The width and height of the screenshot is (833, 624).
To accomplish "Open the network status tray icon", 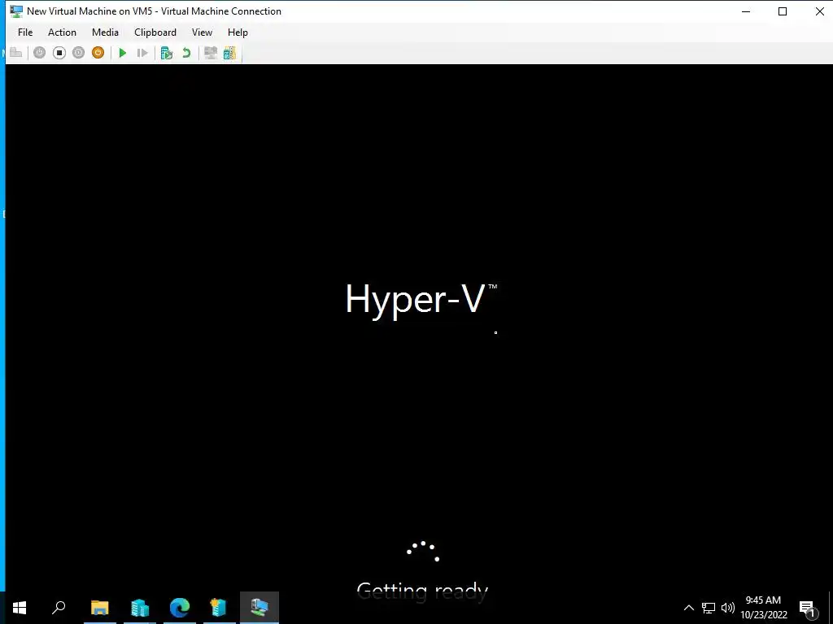I will tap(709, 608).
